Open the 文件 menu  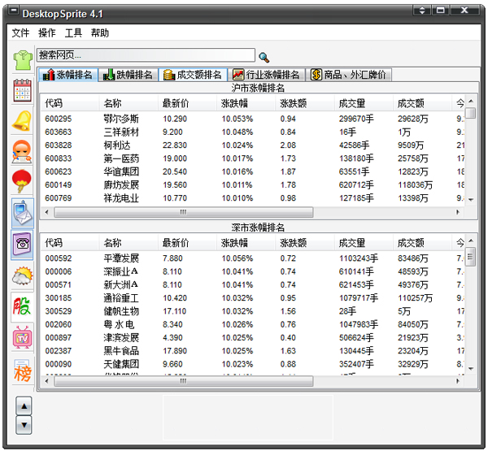coord(20,33)
